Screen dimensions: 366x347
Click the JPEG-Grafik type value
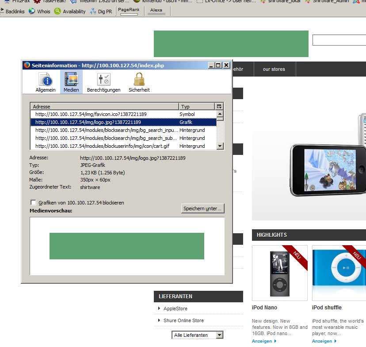click(93, 165)
